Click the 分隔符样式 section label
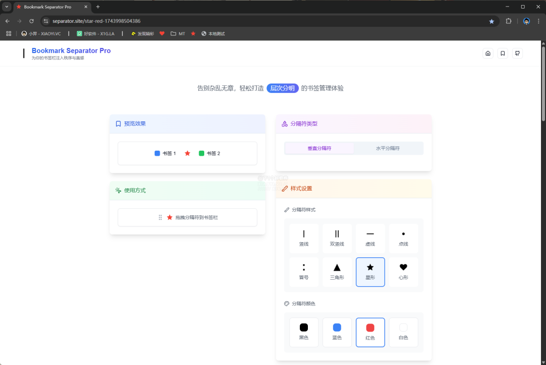The width and height of the screenshot is (546, 365). [x=303, y=210]
